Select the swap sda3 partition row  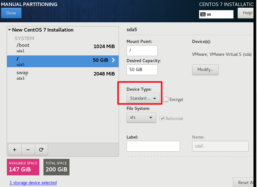click(x=63, y=75)
